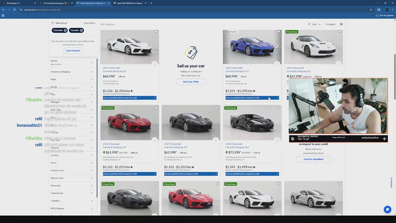This screenshot has width=396, height=223.
Task: Open the Tüm Yer İşaretleri bookmarks folder
Action: tap(385, 15)
